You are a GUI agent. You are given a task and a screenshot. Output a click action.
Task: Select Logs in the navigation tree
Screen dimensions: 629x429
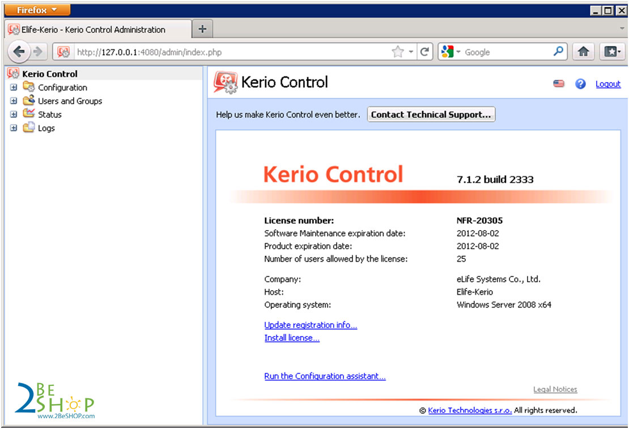46,129
